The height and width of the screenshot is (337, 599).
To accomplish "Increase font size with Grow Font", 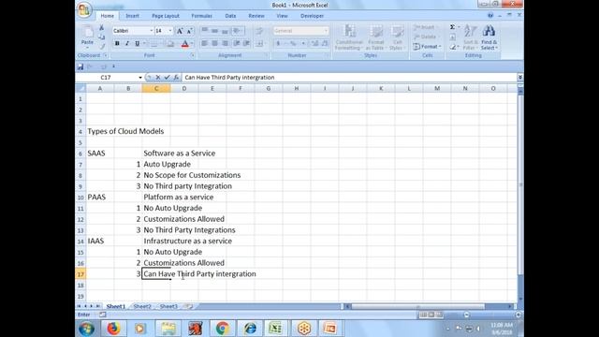I will 179,31.
